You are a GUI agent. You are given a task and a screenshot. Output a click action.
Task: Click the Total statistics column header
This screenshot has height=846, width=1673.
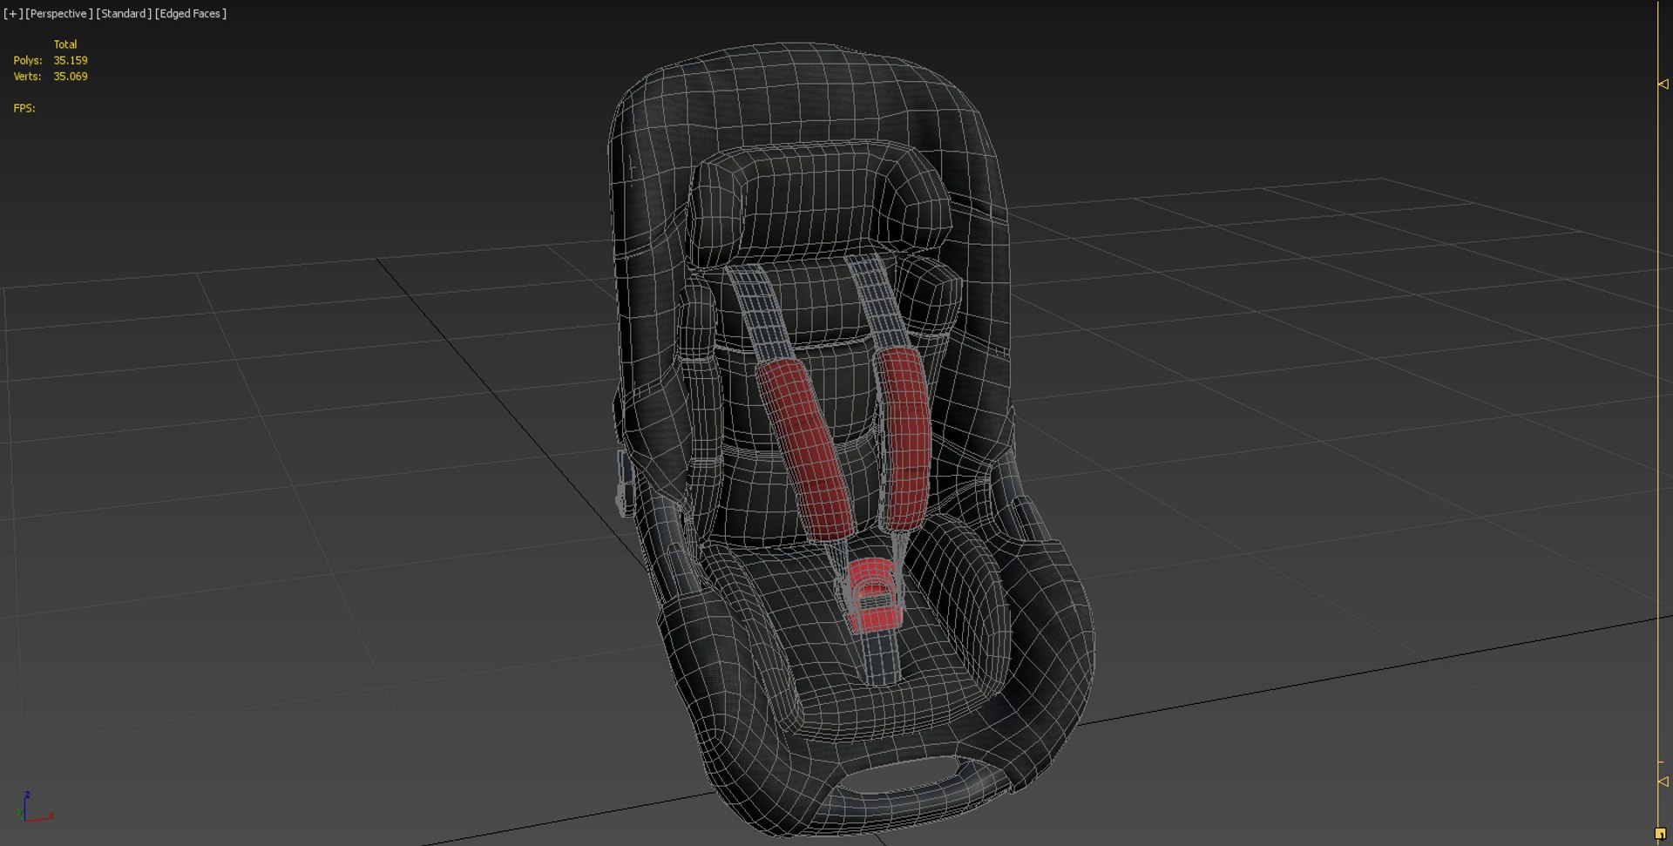(65, 44)
